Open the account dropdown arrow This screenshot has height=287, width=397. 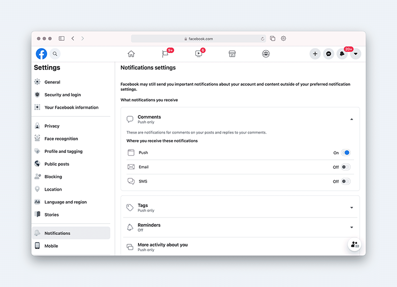pyautogui.click(x=356, y=54)
